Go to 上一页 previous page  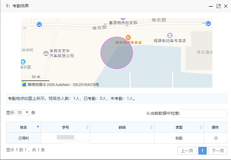[x=187, y=151]
